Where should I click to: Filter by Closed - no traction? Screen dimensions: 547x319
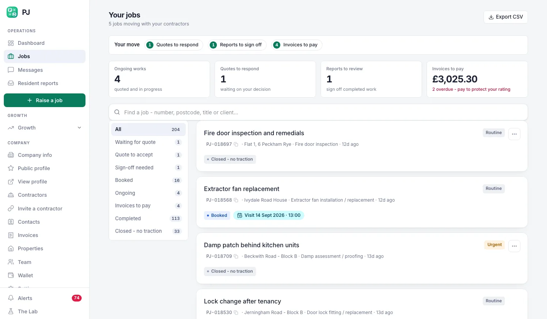click(149, 231)
